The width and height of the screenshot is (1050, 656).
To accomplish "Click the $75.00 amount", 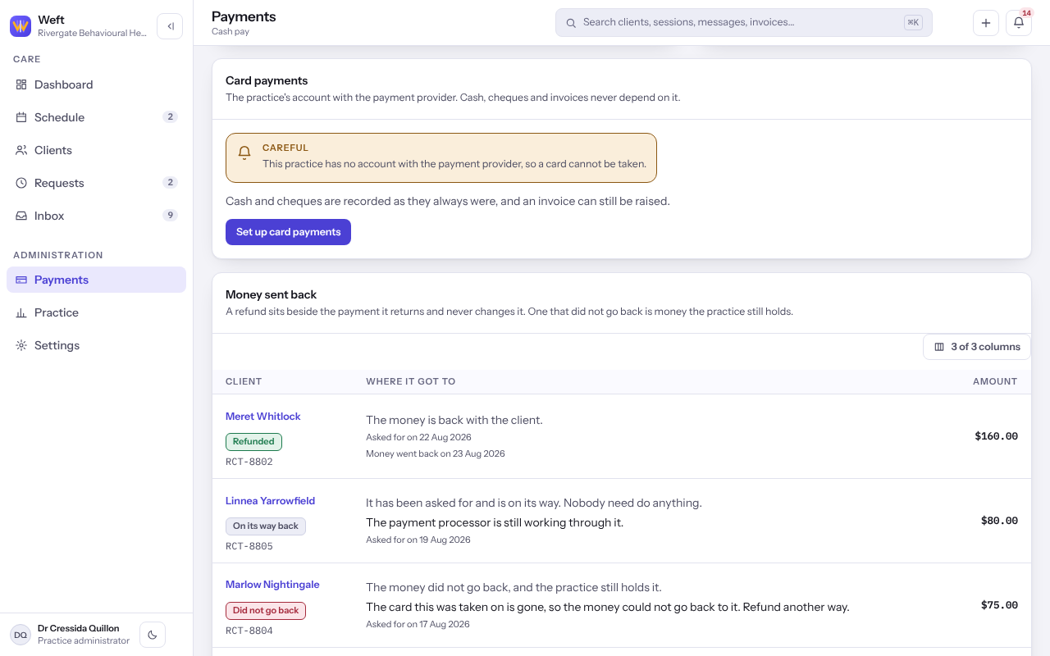I will tap(999, 605).
